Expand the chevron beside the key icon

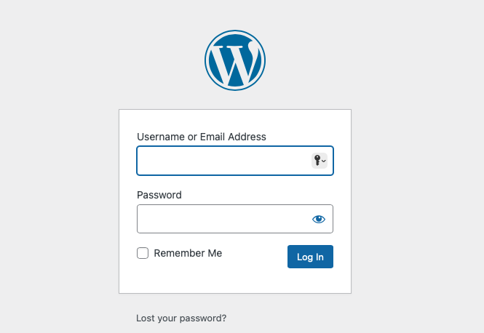[323, 161]
